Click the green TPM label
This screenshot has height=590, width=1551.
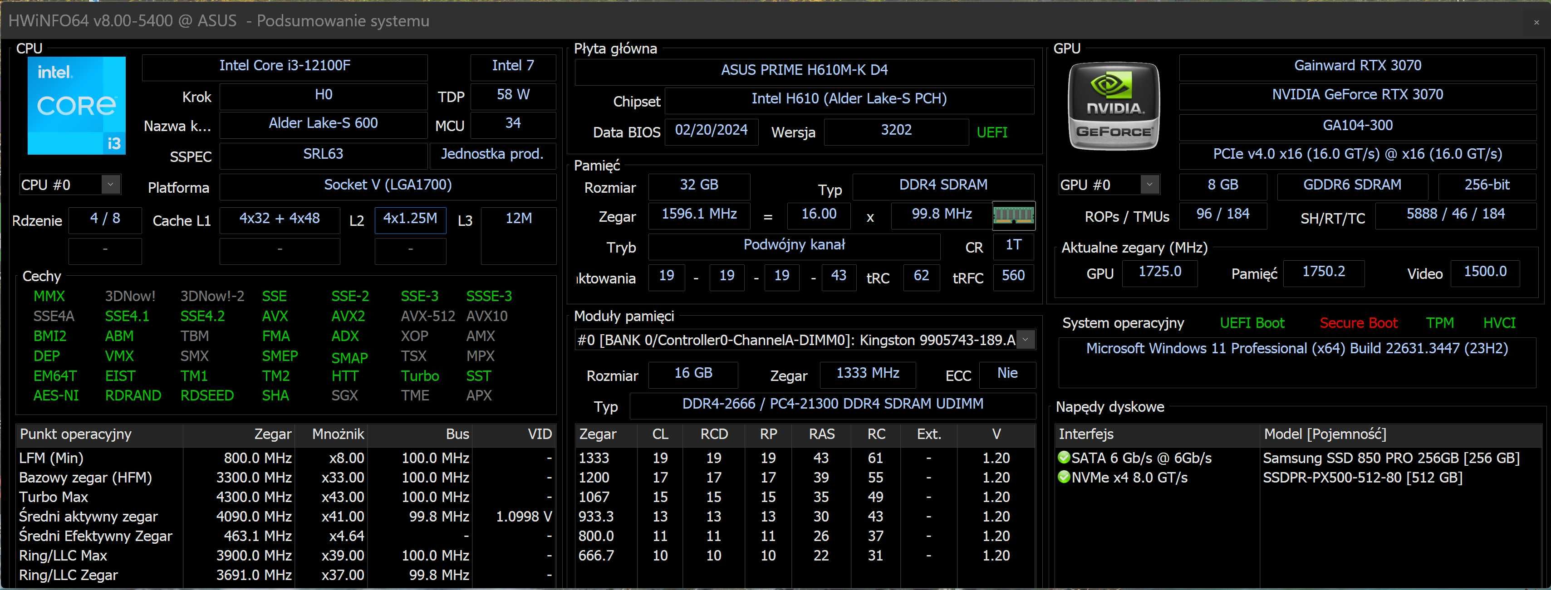[1440, 323]
